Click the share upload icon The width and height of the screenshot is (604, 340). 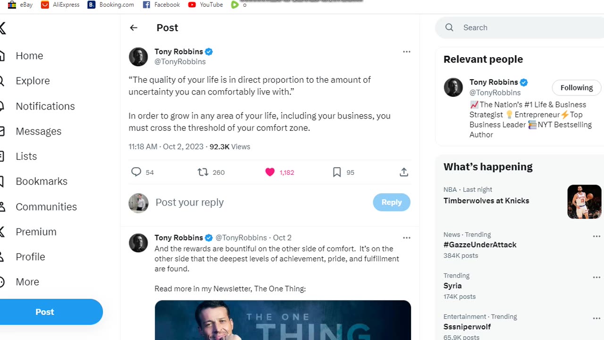[404, 172]
